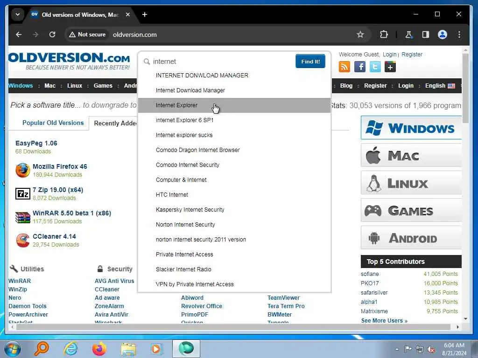Viewport: 478px width, 358px height.
Task: Click the Find It! button
Action: [310, 62]
